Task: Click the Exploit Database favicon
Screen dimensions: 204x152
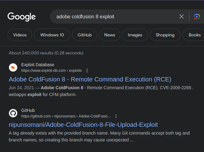Action: click(x=13, y=67)
